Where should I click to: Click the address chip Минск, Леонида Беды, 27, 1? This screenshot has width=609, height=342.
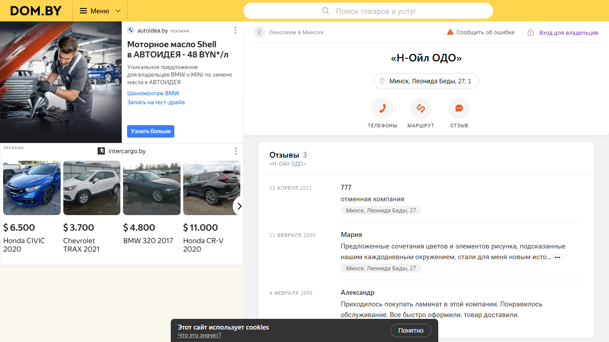(426, 81)
